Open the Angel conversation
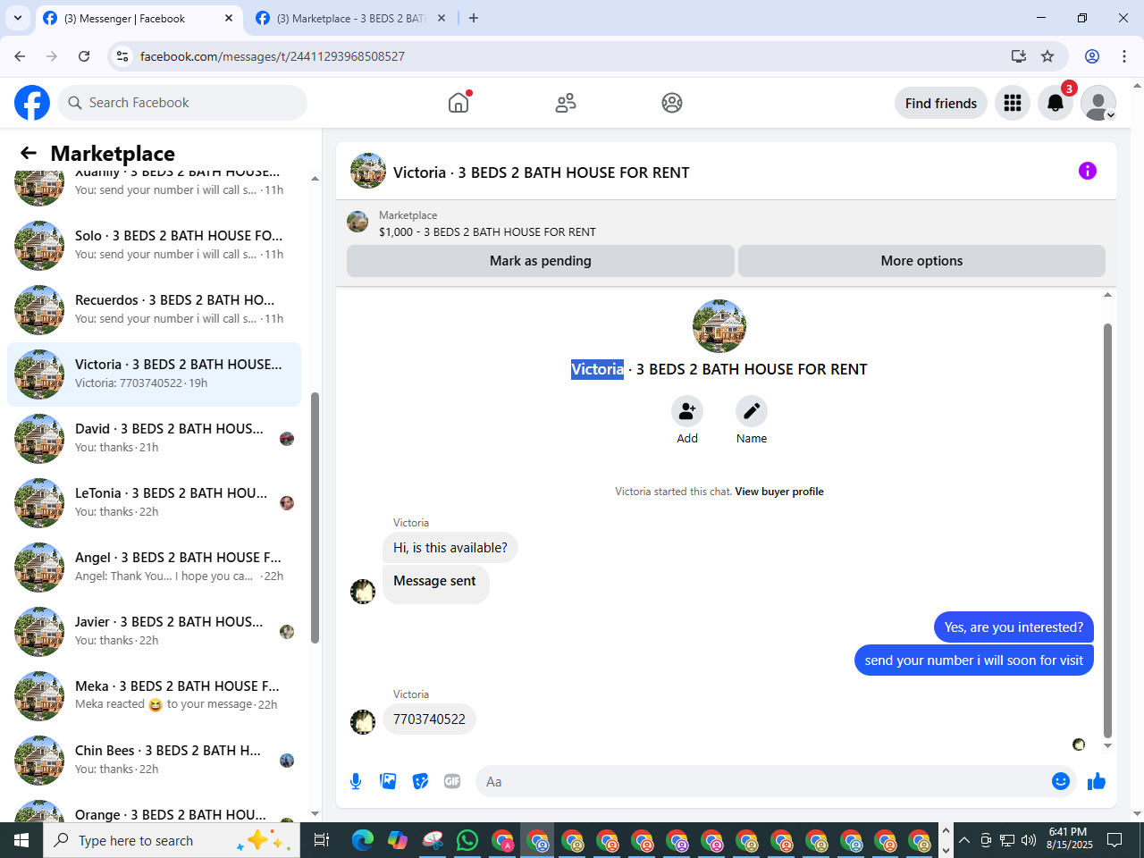The image size is (1144, 858). (x=154, y=567)
